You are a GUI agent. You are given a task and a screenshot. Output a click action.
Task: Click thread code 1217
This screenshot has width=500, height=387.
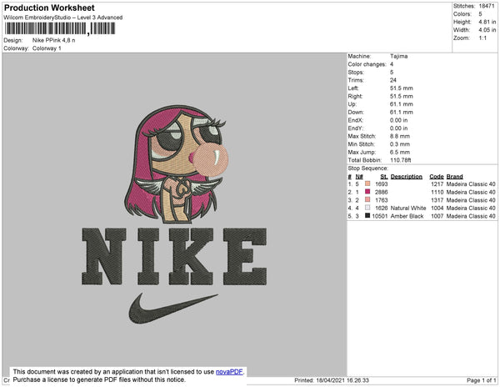(x=437, y=184)
